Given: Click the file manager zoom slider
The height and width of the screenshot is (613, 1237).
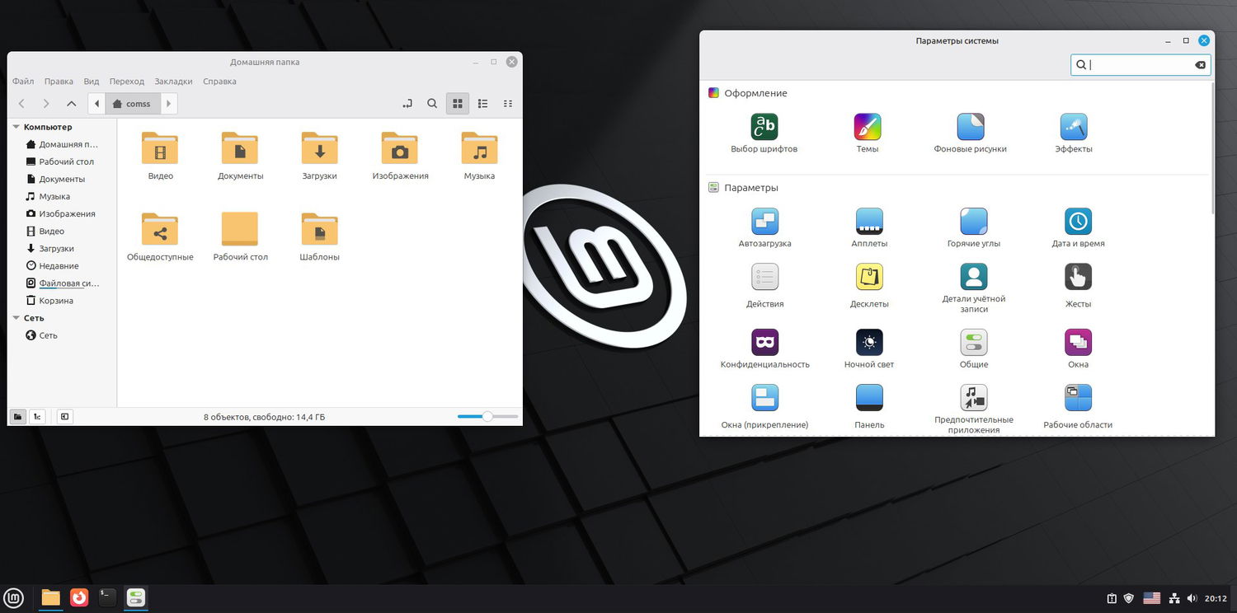Looking at the screenshot, I should (x=487, y=417).
